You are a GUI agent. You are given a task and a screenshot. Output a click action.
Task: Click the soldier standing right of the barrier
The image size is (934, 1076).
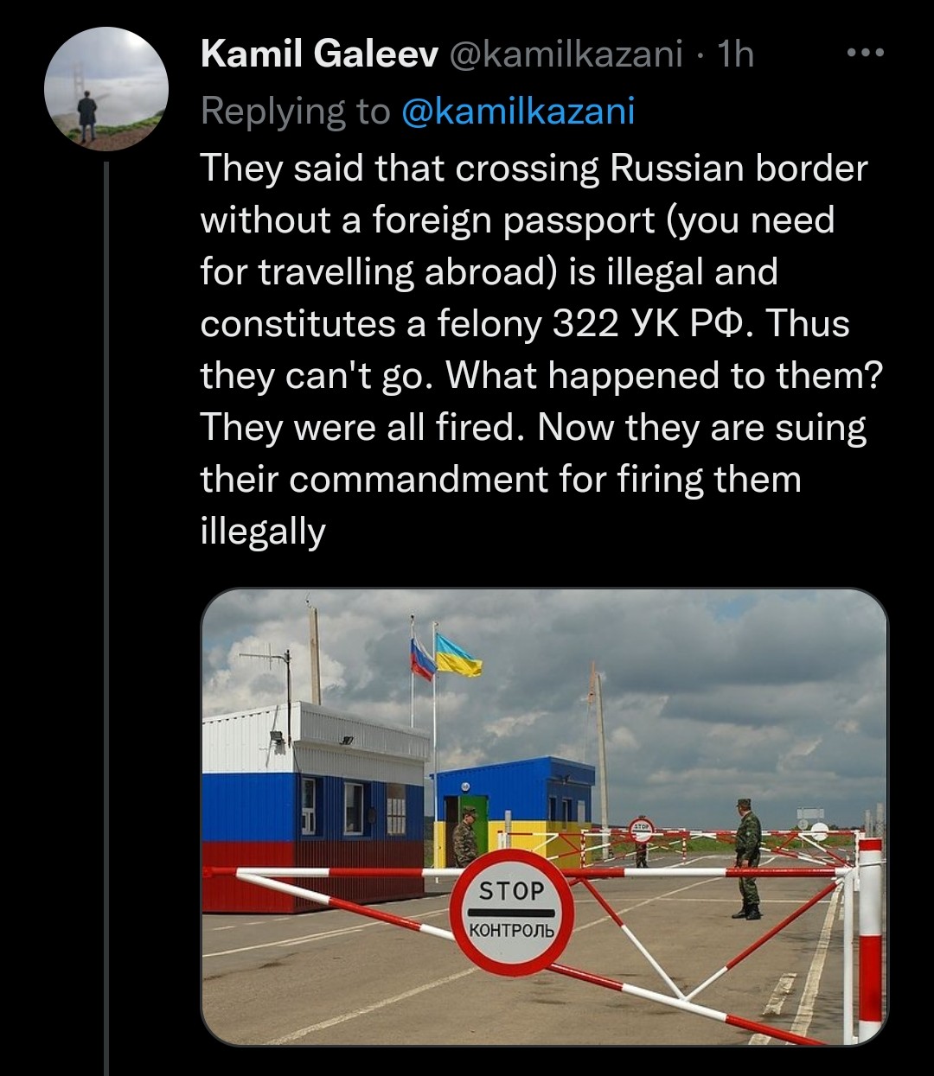coord(747,857)
